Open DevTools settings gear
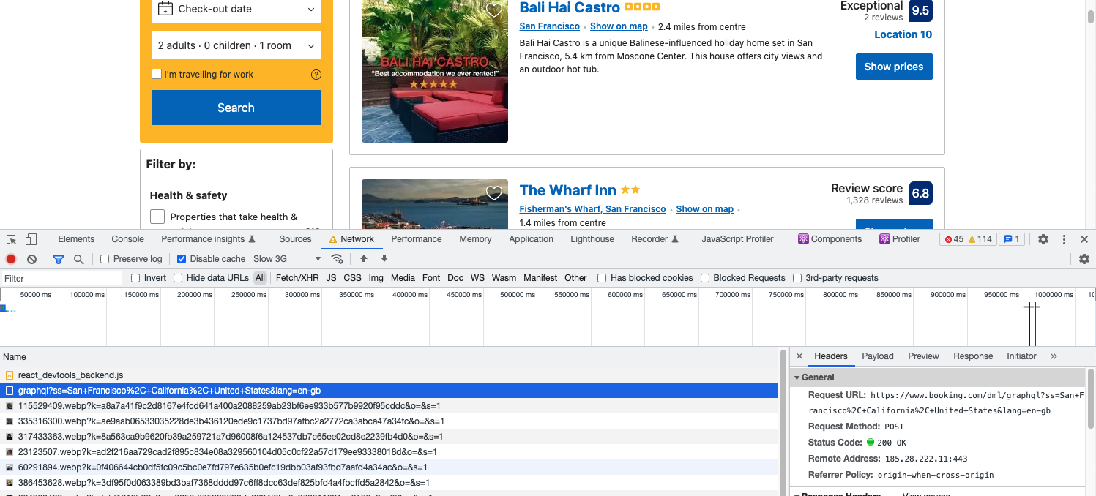1096x496 pixels. 1043,239
